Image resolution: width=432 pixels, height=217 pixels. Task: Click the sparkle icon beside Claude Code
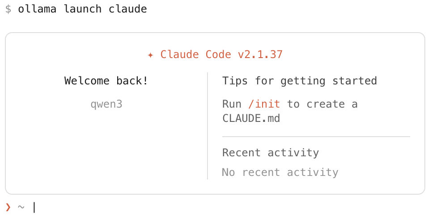pos(151,55)
